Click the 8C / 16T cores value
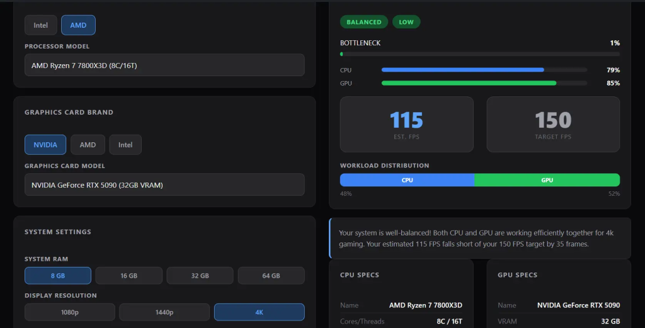This screenshot has width=645, height=328. click(450, 322)
